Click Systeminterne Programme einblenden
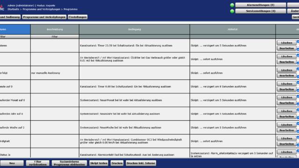299x168 pixels. click(69, 163)
